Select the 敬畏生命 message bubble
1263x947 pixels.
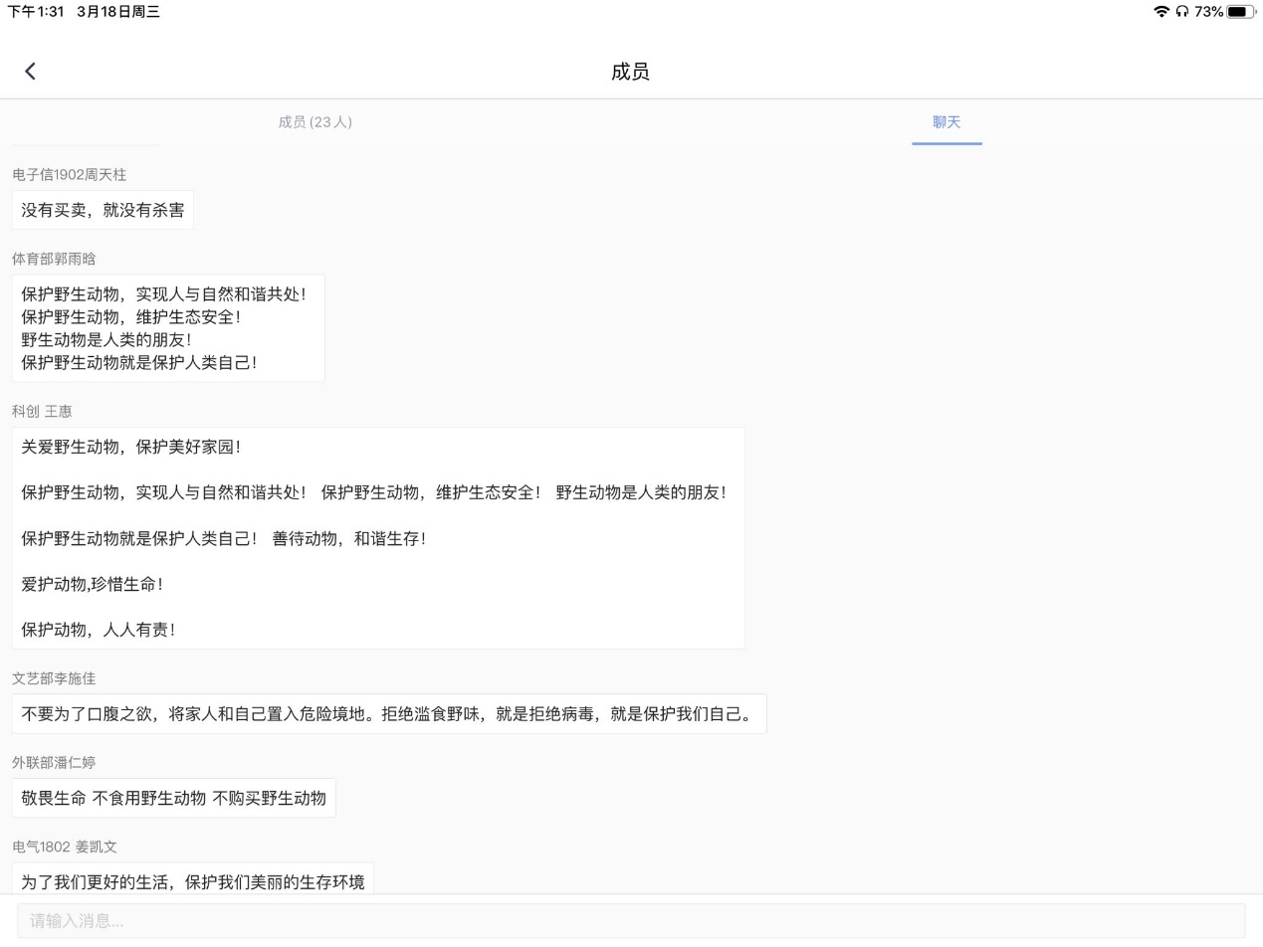pyautogui.click(x=174, y=798)
